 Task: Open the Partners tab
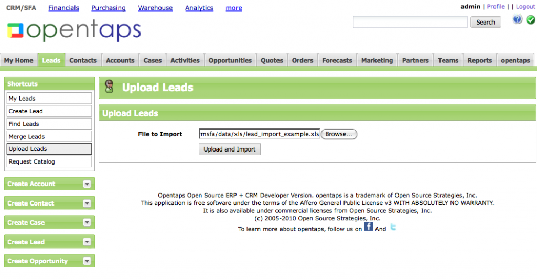415,60
